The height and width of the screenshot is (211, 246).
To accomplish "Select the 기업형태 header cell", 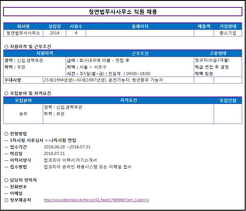I will 228,27.
